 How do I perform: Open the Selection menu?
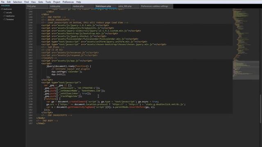(x=17, y=2)
